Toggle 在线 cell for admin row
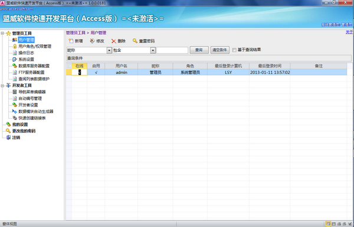Screen dimensions: 354x227 tap(80, 72)
